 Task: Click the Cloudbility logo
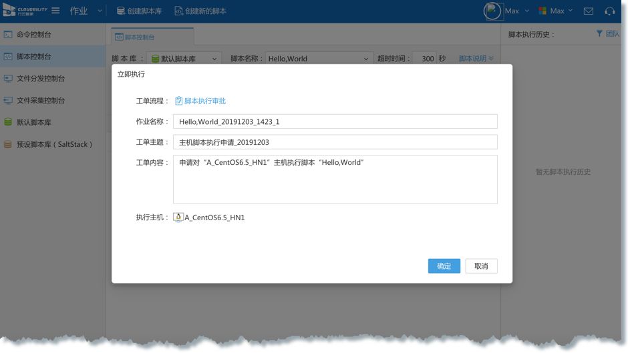pos(25,11)
